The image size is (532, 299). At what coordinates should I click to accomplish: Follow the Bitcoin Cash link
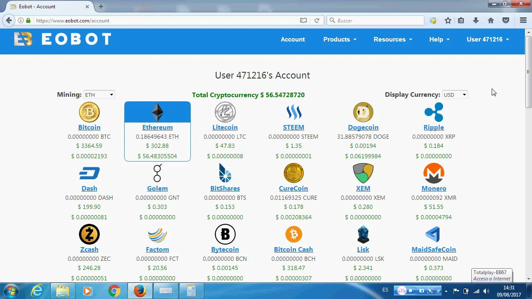tap(293, 250)
